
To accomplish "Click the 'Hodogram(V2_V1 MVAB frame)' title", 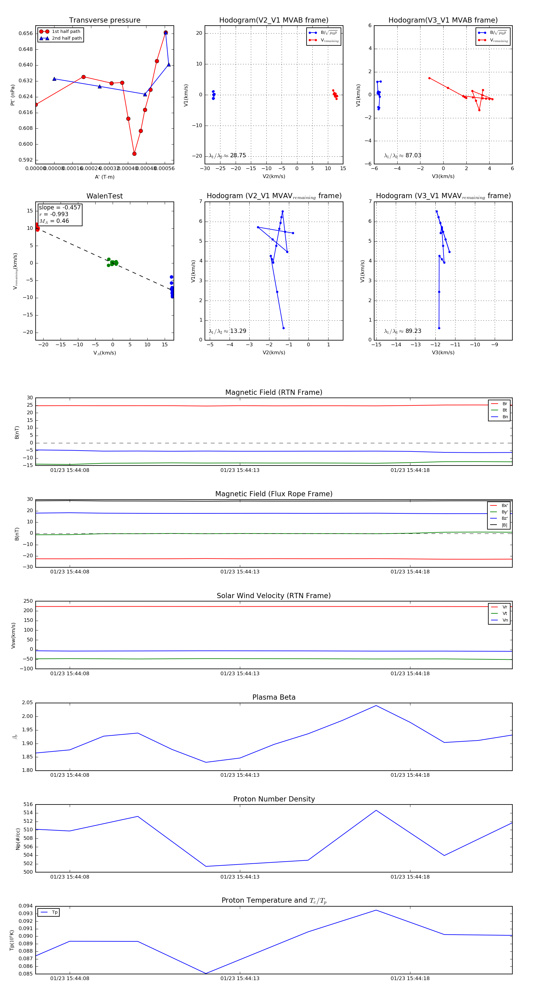I will point(274,20).
